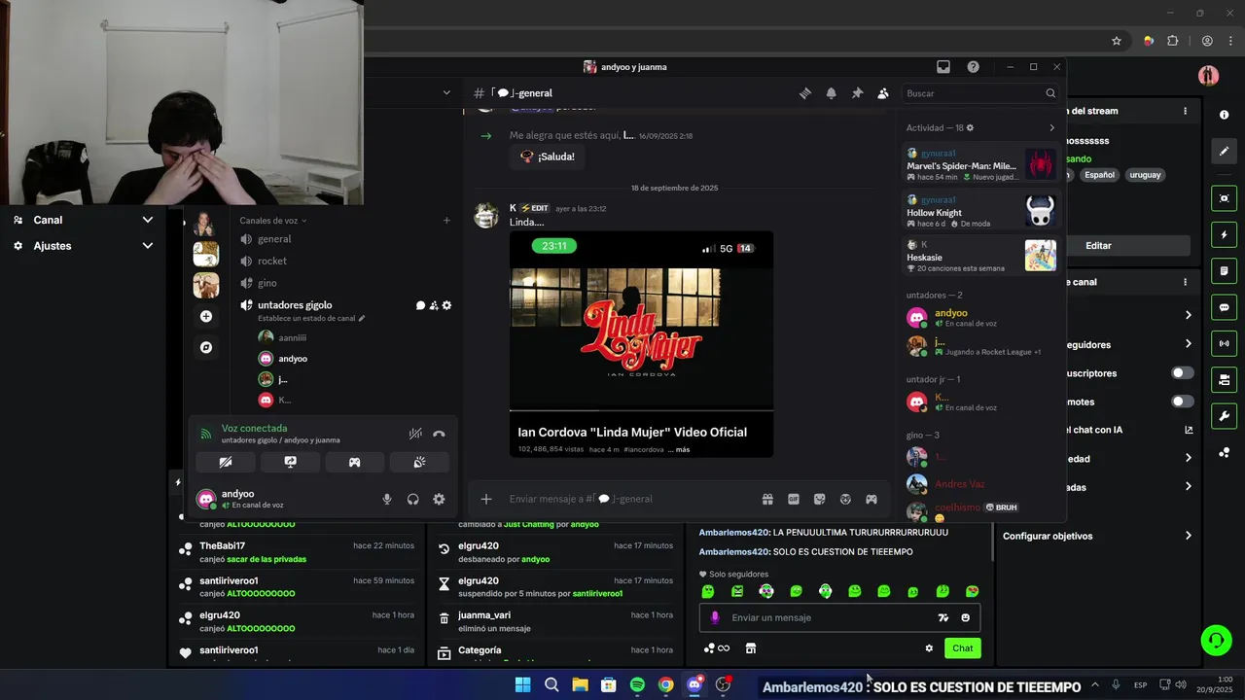
Task: Toggle the suscriptores chat mode switch
Action: [x=1182, y=373]
